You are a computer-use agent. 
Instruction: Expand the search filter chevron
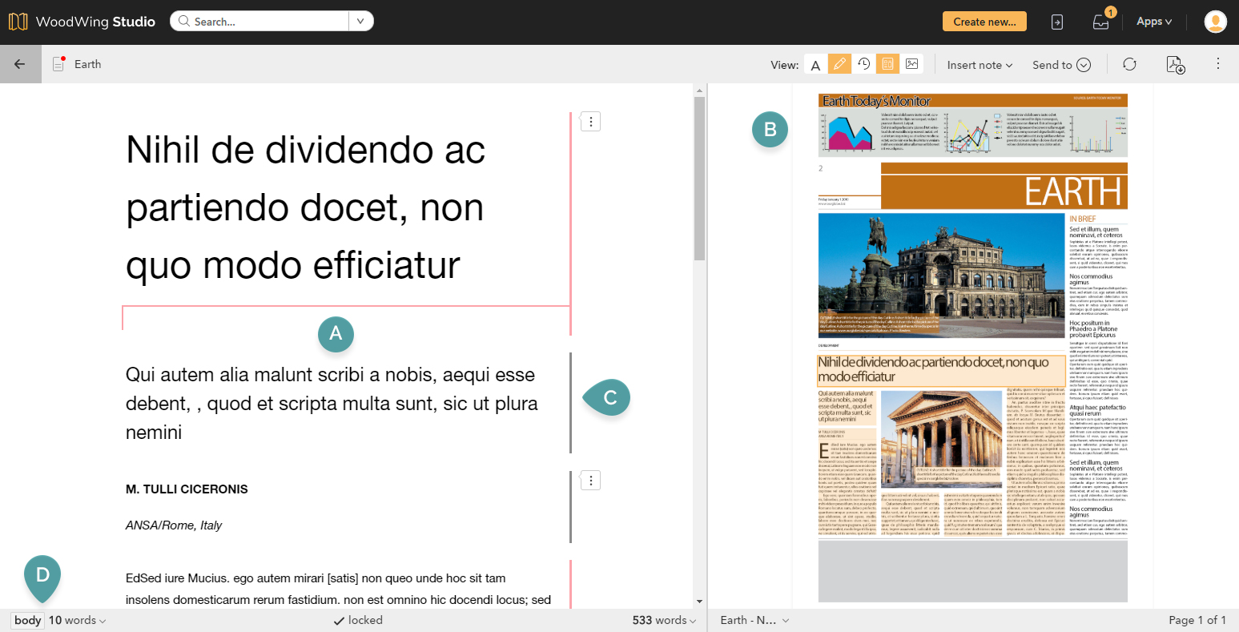360,21
